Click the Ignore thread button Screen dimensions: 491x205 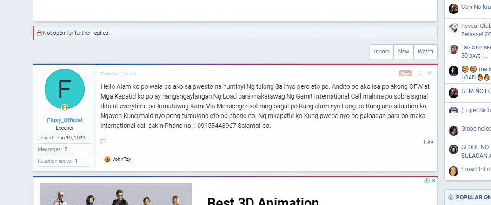[x=381, y=52]
